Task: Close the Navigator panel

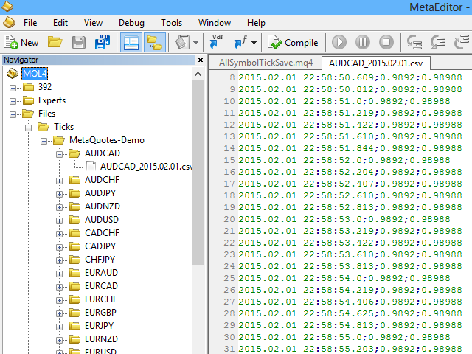Action: pos(201,60)
